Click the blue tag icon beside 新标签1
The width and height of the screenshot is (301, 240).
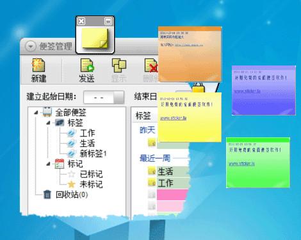(72, 153)
